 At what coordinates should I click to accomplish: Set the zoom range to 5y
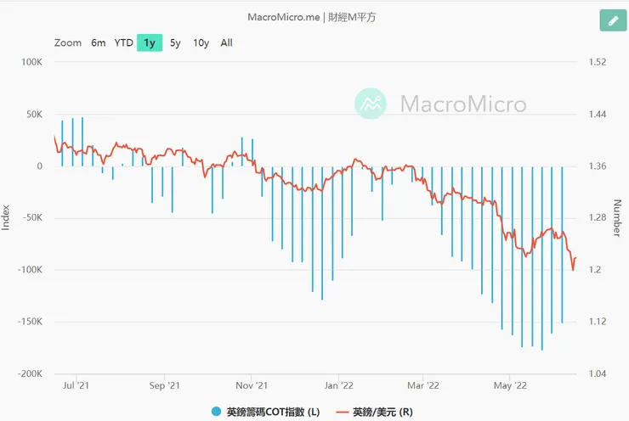175,42
